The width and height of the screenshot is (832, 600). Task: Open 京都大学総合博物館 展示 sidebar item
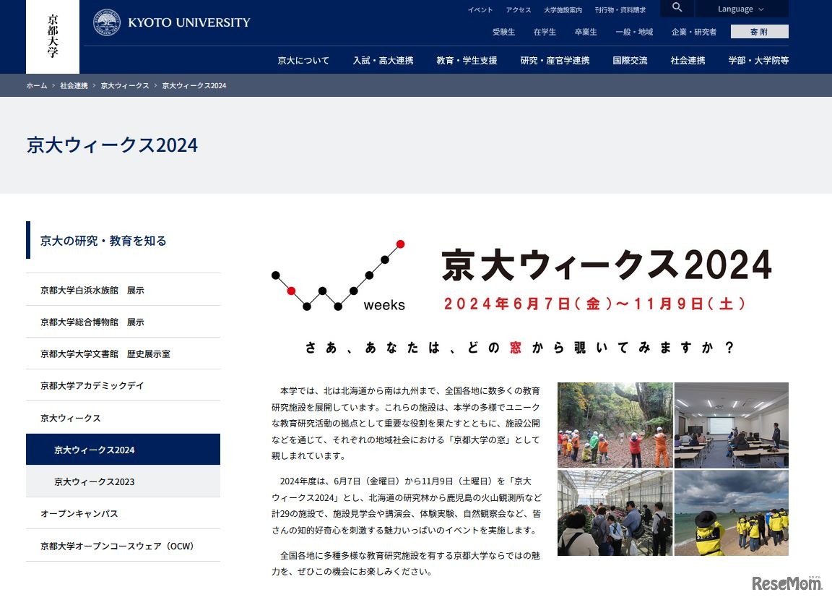tap(123, 322)
